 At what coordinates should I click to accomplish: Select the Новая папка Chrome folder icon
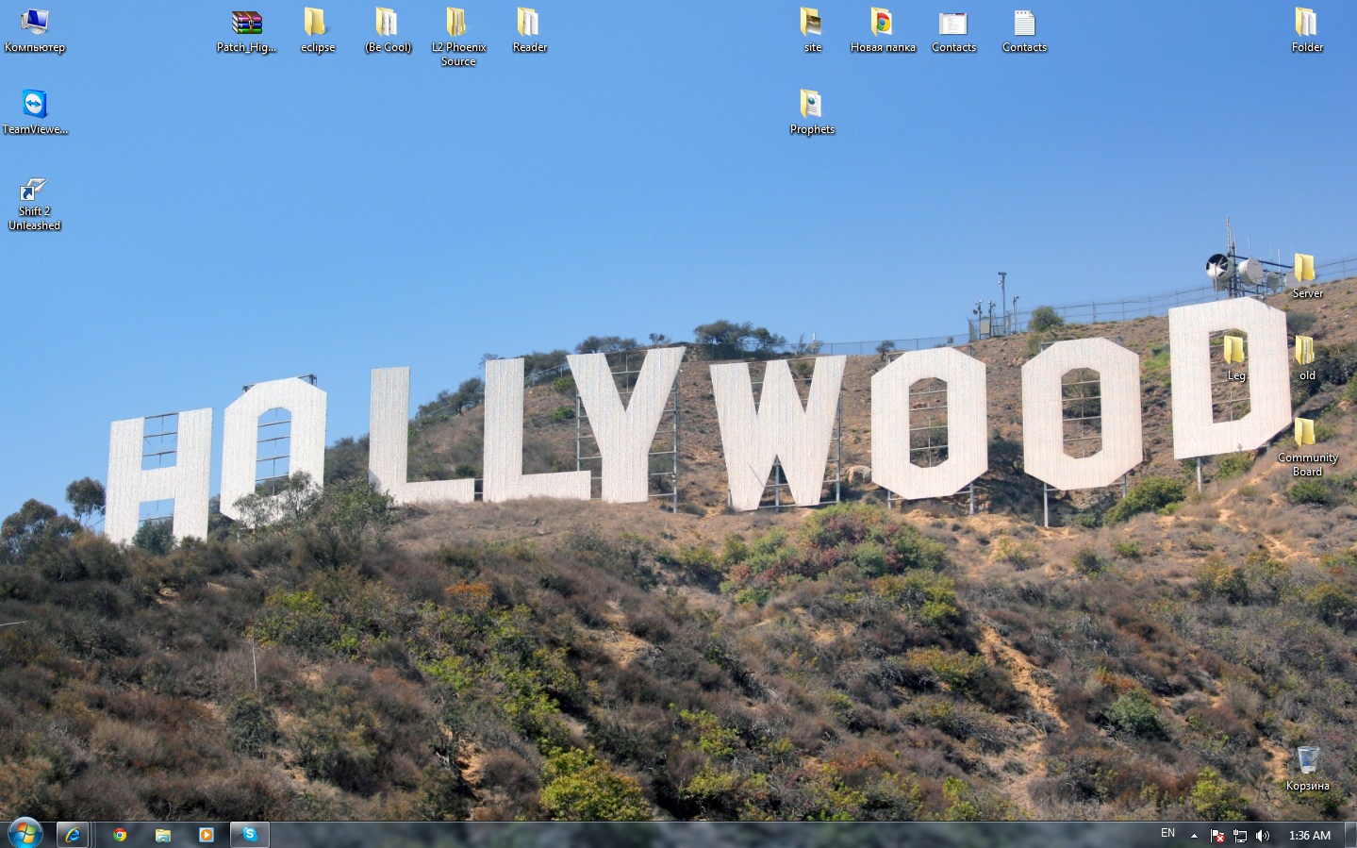pos(883,31)
